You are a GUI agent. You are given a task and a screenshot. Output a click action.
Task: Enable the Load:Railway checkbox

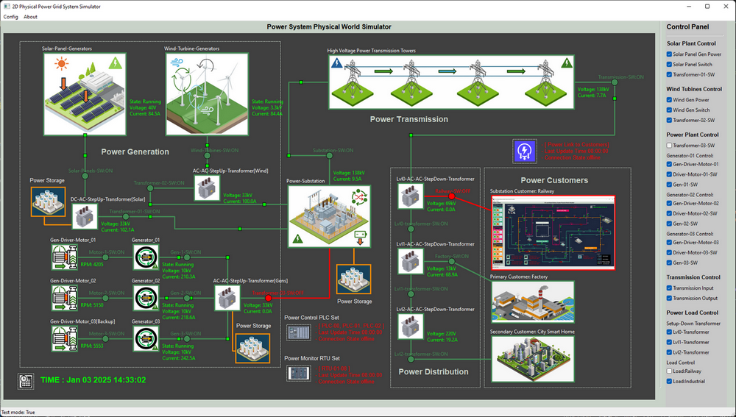pos(669,371)
